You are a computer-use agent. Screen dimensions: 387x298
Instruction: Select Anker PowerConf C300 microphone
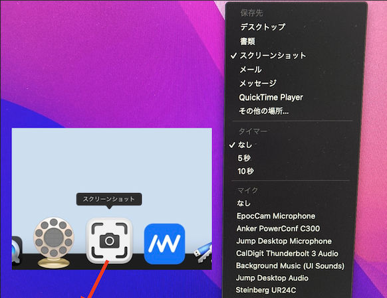278,228
